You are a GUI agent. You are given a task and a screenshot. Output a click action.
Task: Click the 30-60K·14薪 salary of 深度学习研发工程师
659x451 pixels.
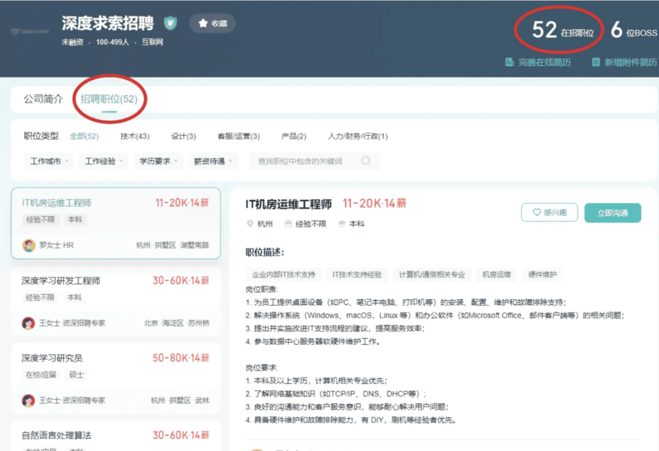pyautogui.click(x=181, y=280)
